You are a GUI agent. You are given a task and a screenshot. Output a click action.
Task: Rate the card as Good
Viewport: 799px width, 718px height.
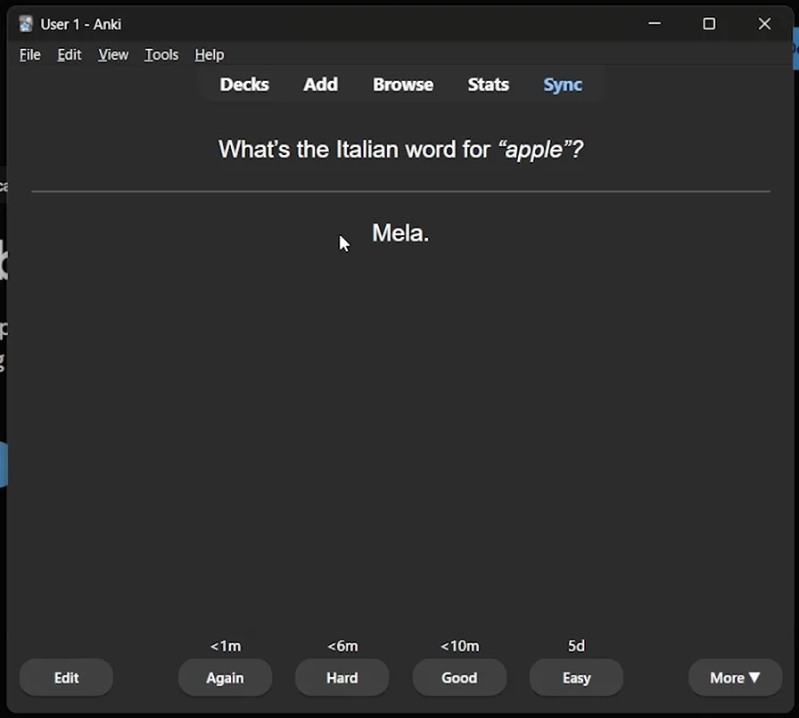(459, 677)
